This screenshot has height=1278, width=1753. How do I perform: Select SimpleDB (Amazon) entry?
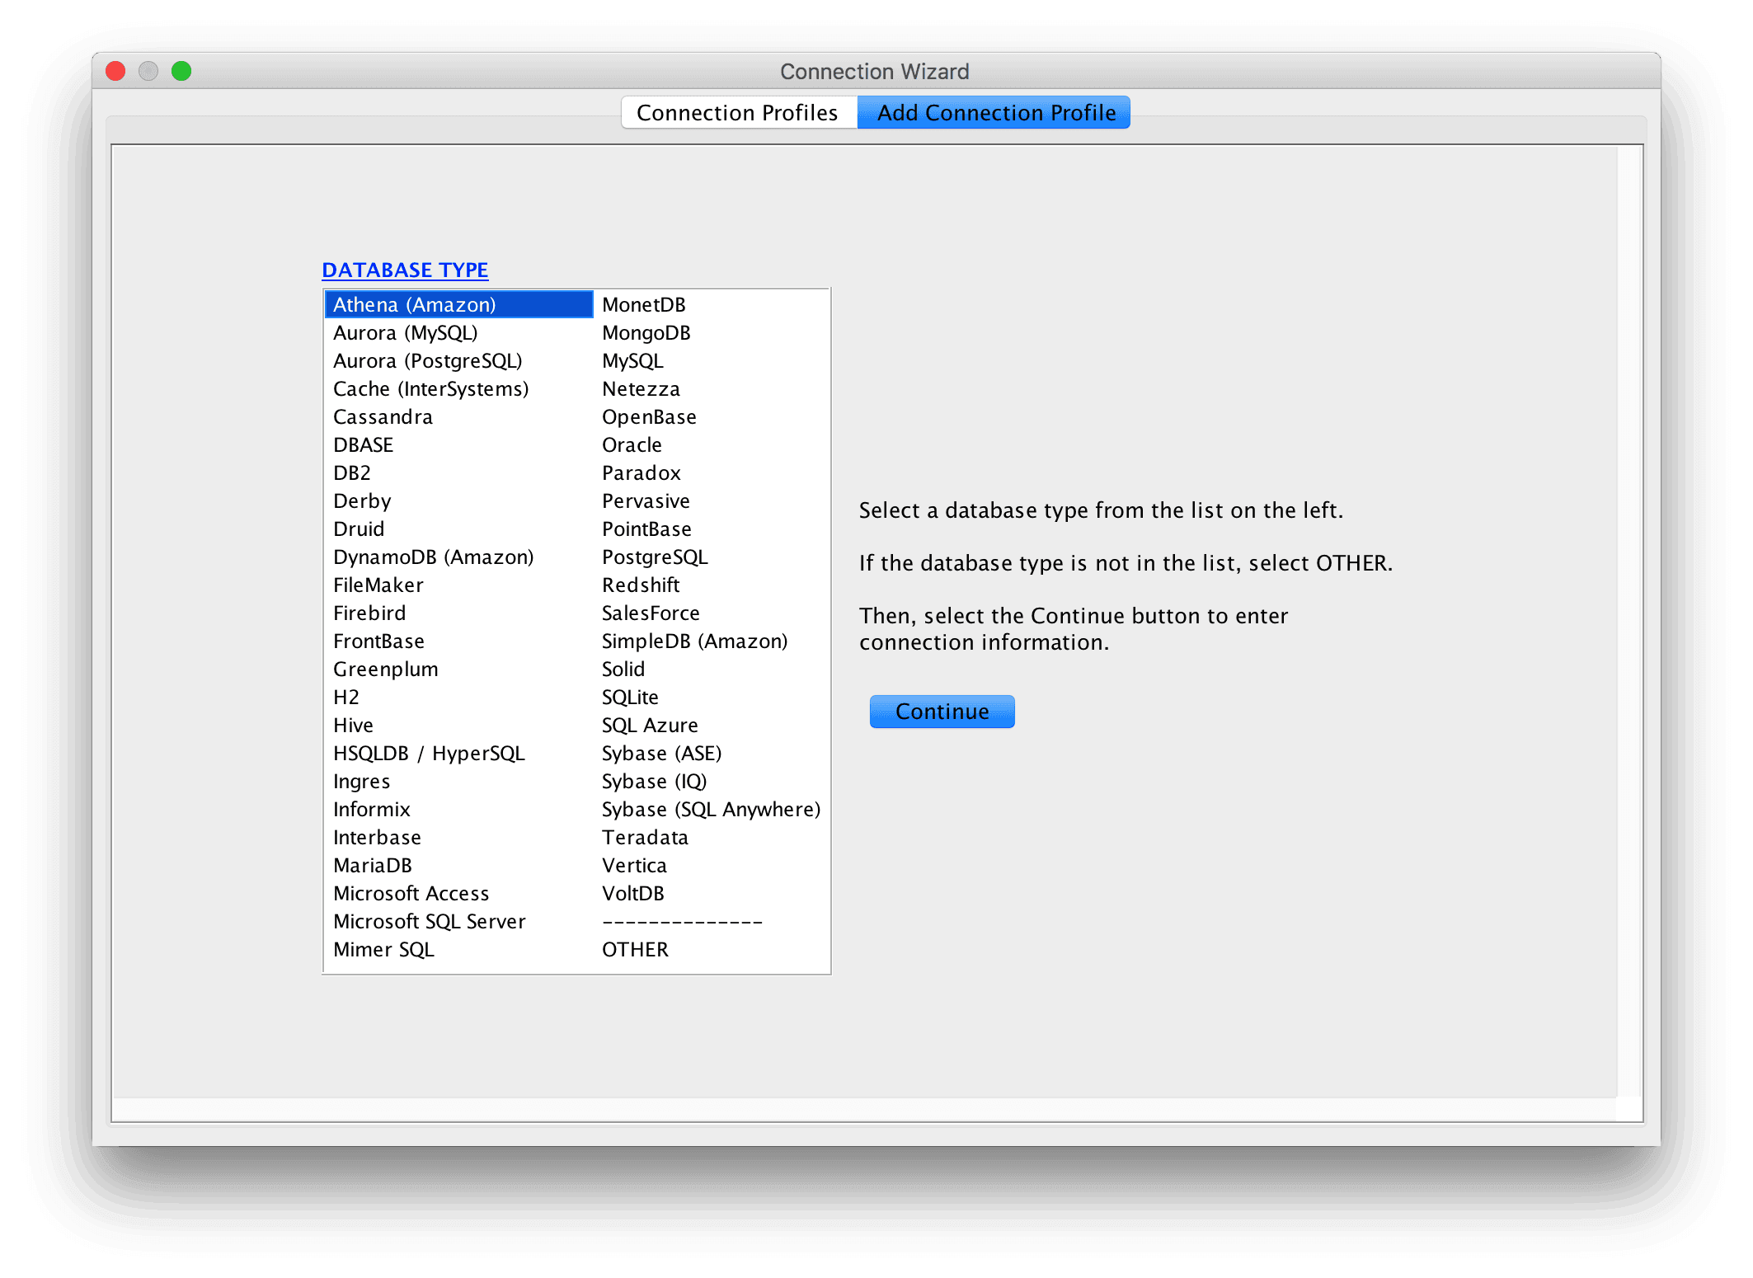click(x=711, y=641)
